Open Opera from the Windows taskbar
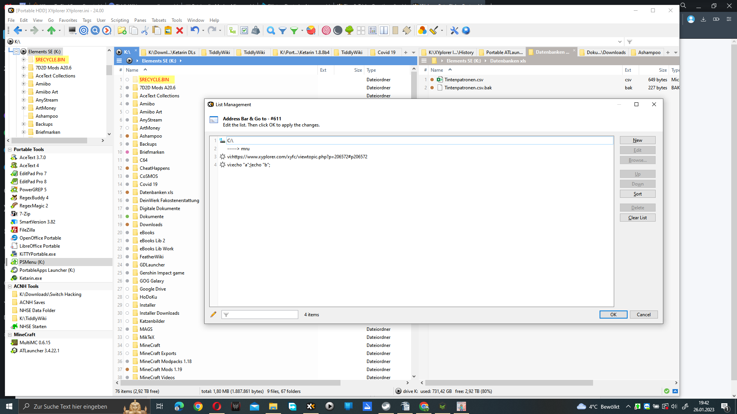Viewport: 737px width, 414px height. (217, 406)
